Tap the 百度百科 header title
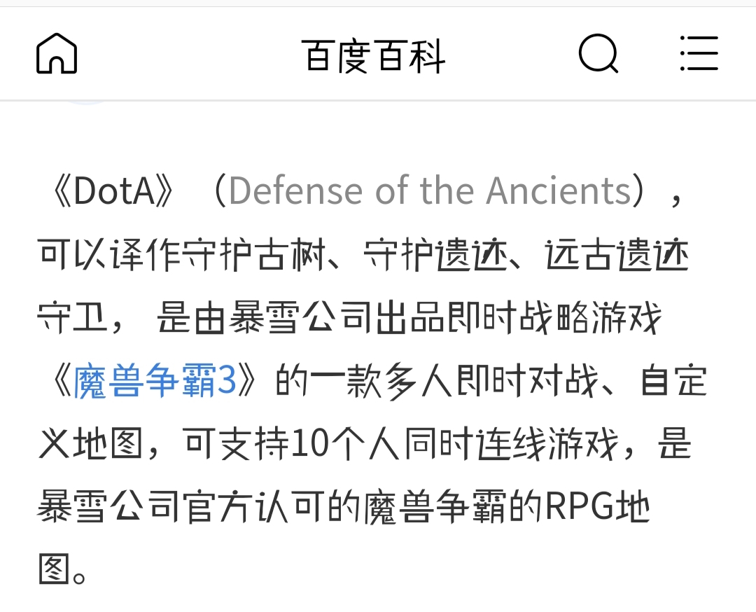Screen dimensions: 756x612 point(373,57)
